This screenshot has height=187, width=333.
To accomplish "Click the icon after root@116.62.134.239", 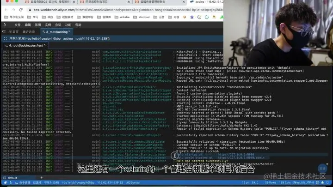I will [109, 39].
